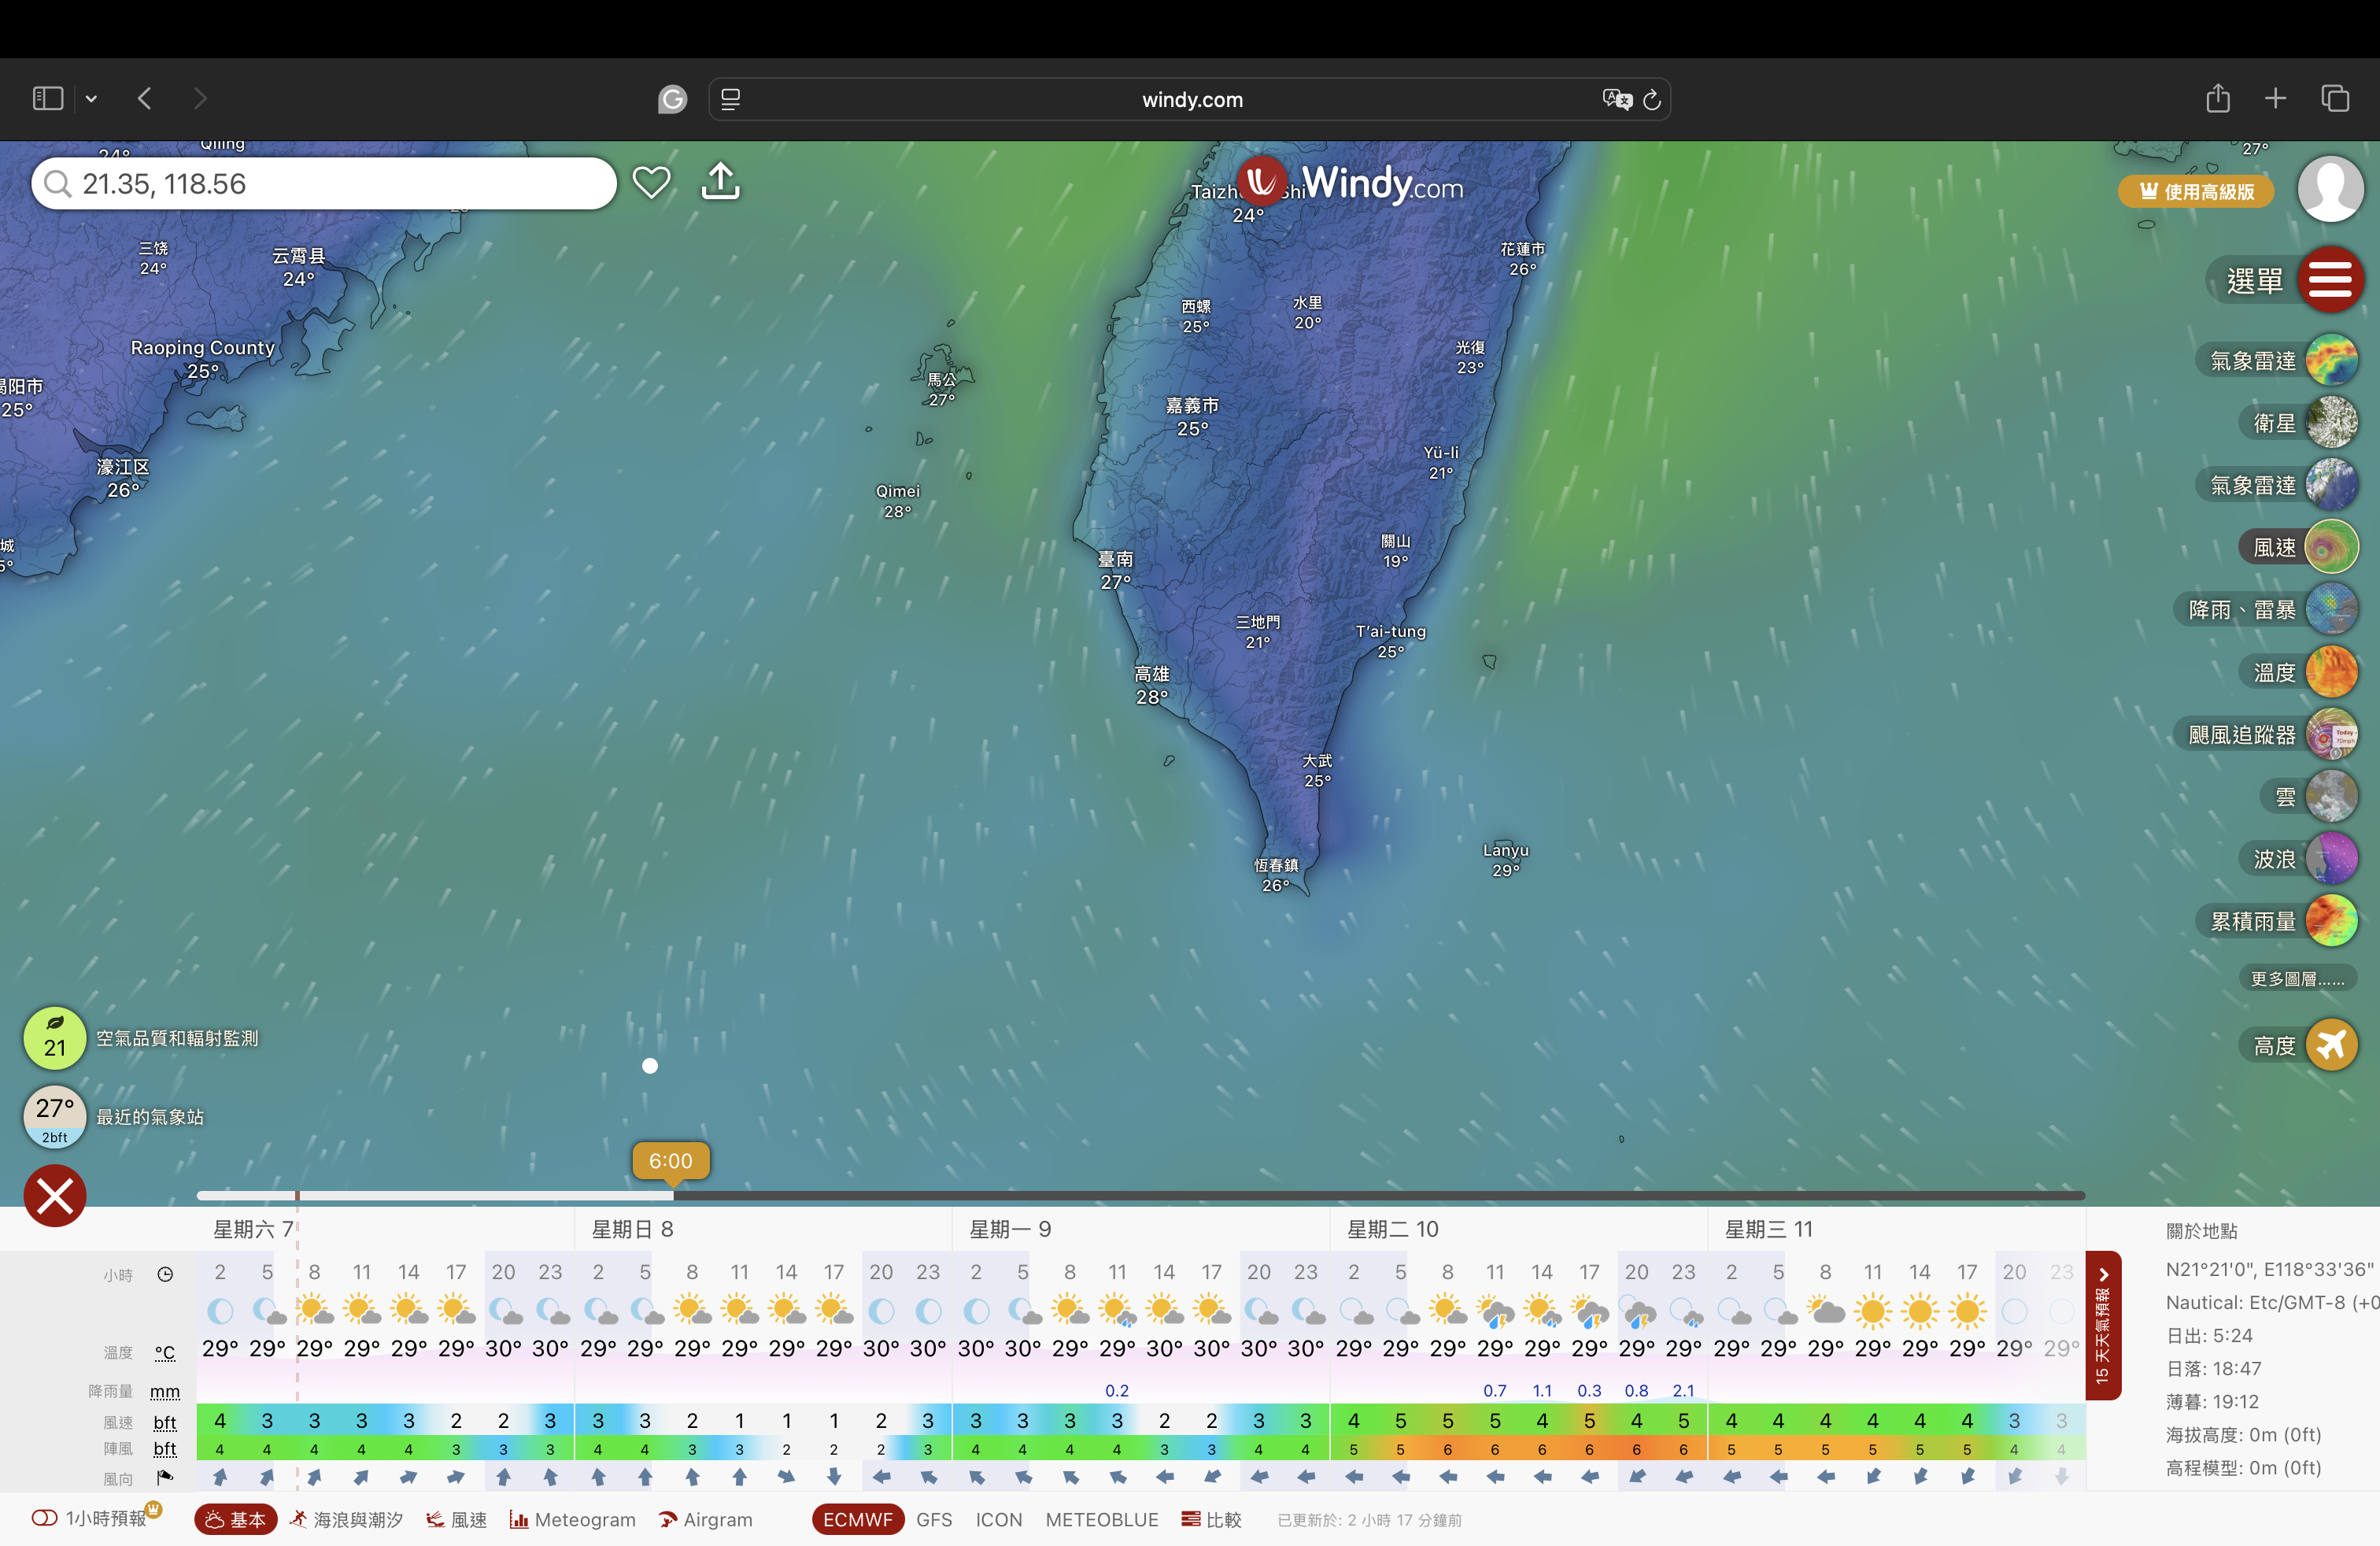The width and height of the screenshot is (2380, 1546).
Task: Click the coordinates search field
Action: 324,184
